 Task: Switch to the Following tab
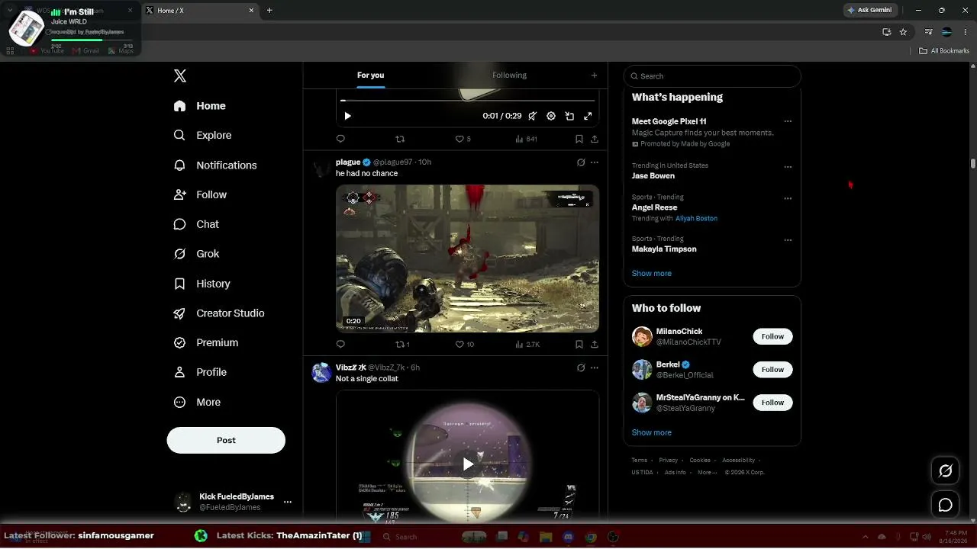point(509,75)
